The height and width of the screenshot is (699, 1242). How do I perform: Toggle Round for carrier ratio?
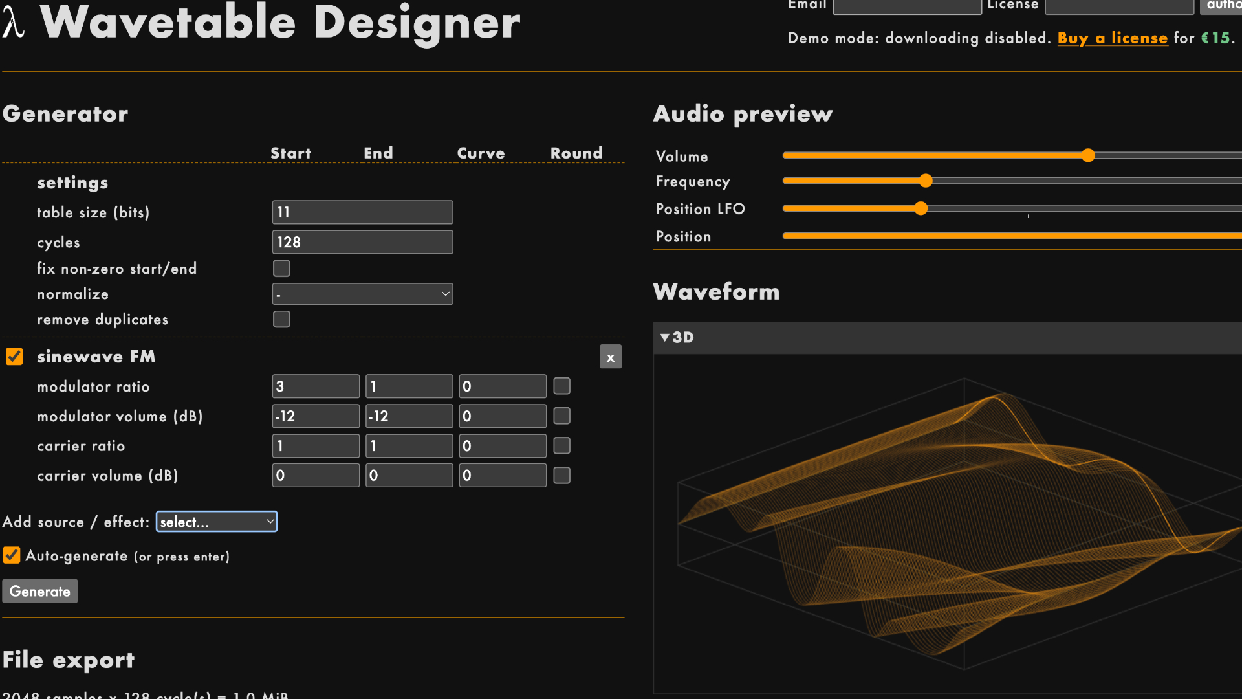point(561,446)
